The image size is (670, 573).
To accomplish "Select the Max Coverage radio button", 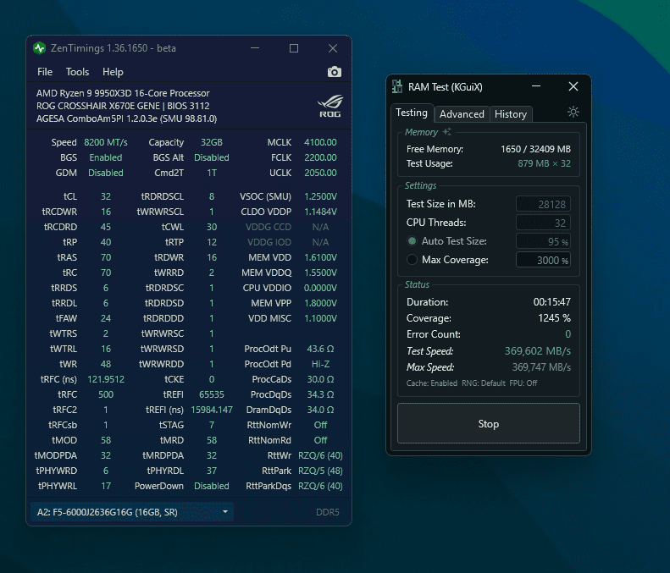I will click(412, 260).
